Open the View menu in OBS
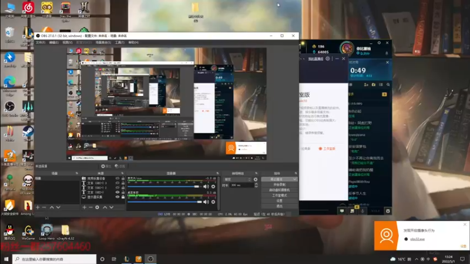This screenshot has height=264, width=470. point(68,42)
